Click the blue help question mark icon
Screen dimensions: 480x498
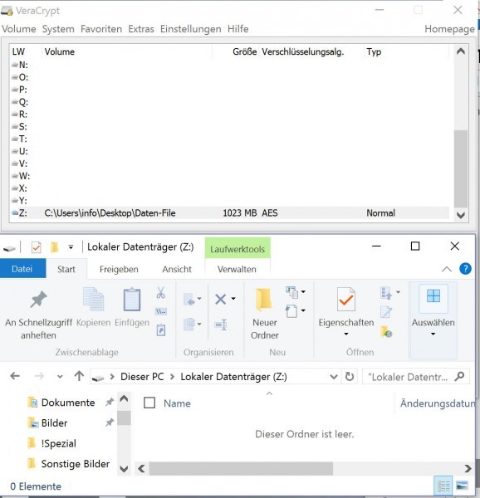coord(465,269)
